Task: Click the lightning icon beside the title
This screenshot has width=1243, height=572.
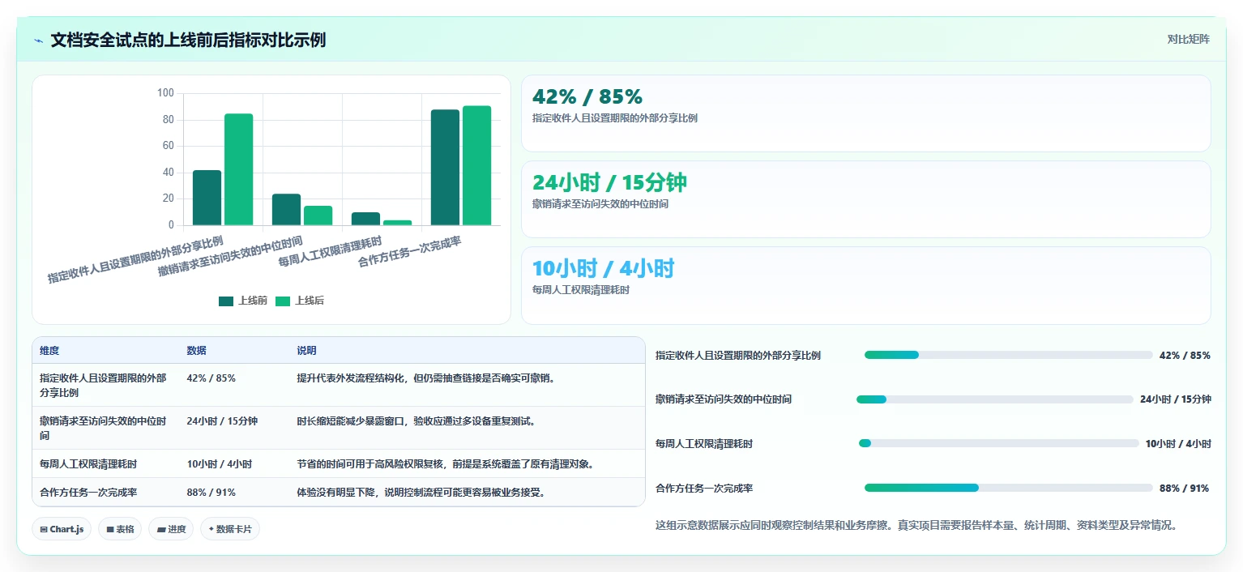Action: coord(38,41)
